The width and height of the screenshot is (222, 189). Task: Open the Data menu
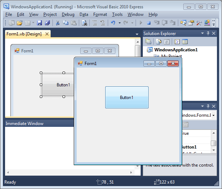(84, 14)
